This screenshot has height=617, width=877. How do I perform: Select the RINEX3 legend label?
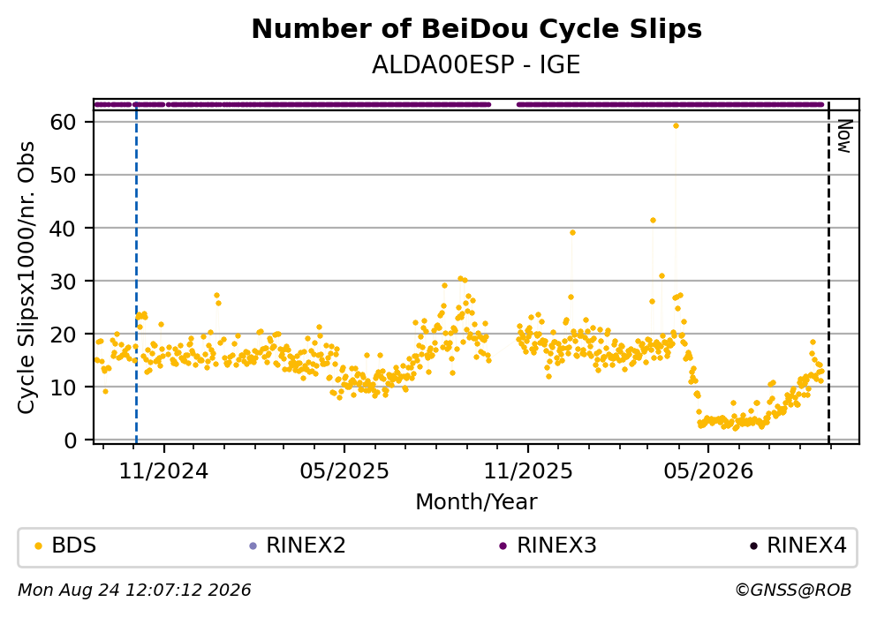click(556, 546)
